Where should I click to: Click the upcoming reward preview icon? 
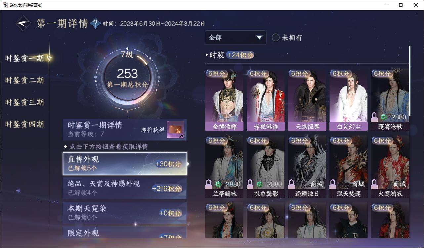[x=175, y=130]
